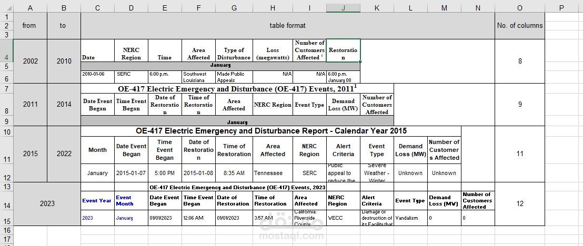Select the '5:00 PM' cell

click(165, 173)
